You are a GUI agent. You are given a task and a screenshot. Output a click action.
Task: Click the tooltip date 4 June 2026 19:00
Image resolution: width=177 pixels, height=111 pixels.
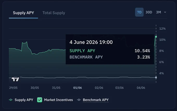click(x=91, y=42)
